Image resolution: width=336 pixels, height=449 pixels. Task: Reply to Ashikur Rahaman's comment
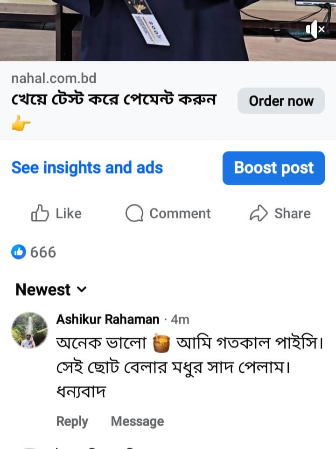(72, 421)
